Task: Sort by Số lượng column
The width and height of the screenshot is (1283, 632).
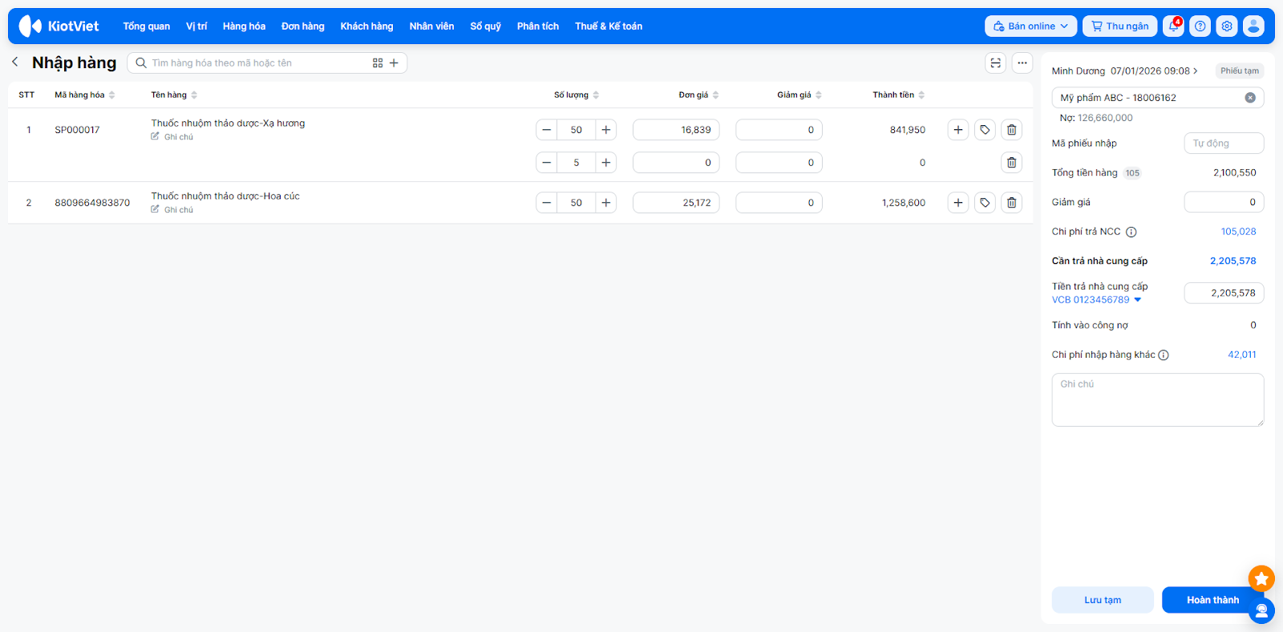Action: coord(577,95)
